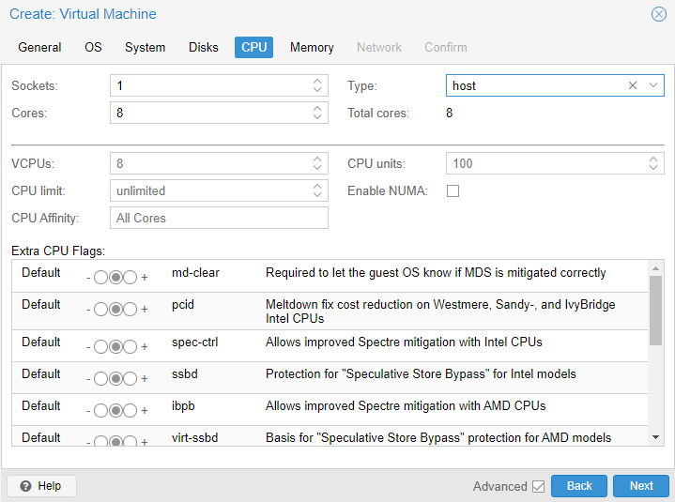This screenshot has width=675, height=502.
Task: Decrease CPU limit with down spinner
Action: coord(317,195)
